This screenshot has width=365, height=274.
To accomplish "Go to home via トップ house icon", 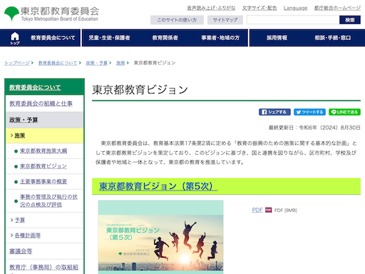I will pyautogui.click(x=15, y=38).
